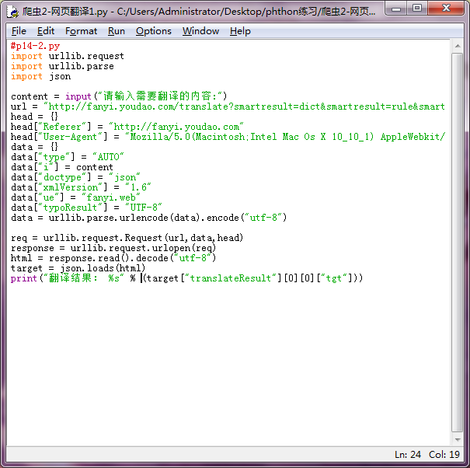The image size is (470, 468).
Task: Open the Window menu
Action: [x=200, y=31]
